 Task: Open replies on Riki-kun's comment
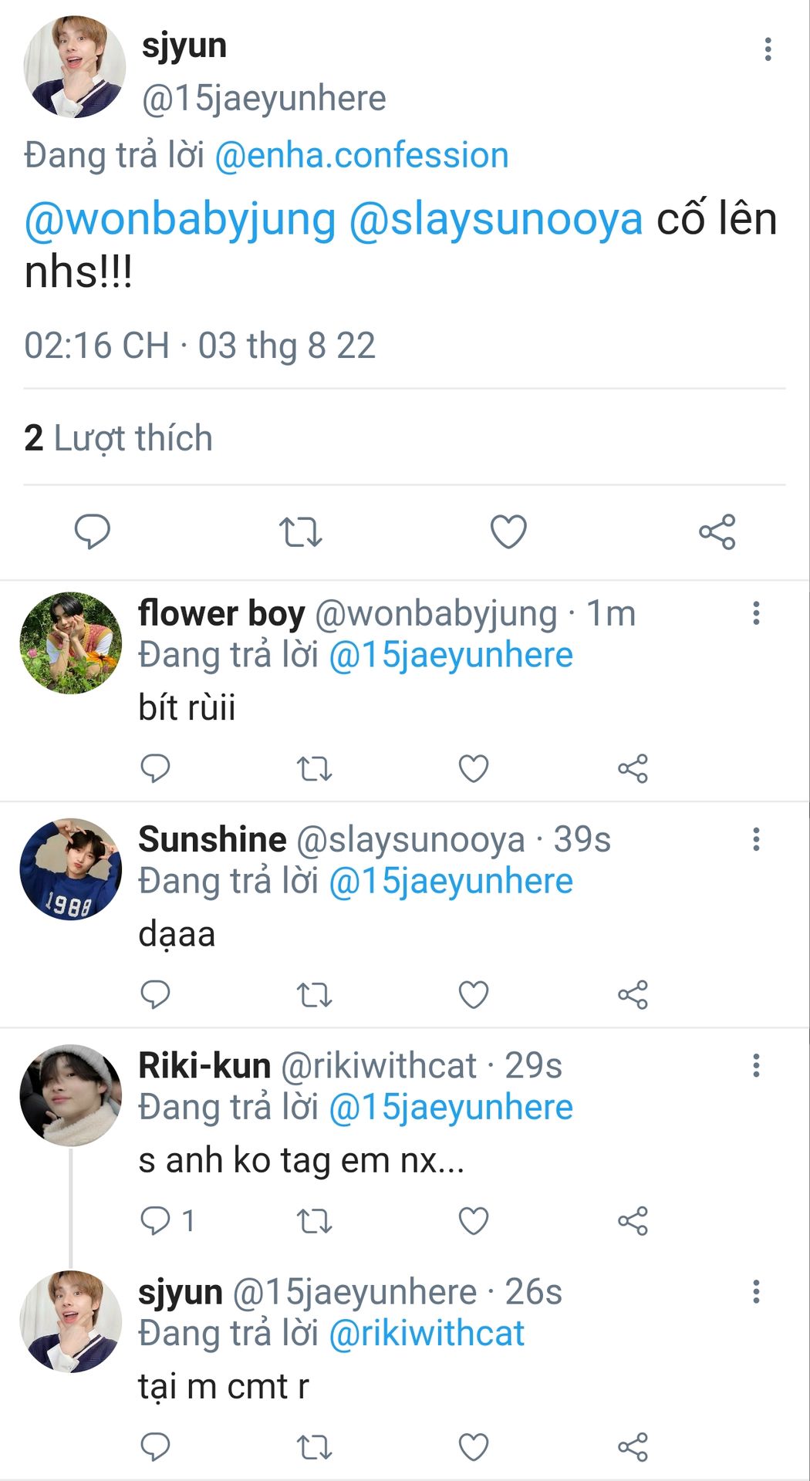tap(167, 1220)
